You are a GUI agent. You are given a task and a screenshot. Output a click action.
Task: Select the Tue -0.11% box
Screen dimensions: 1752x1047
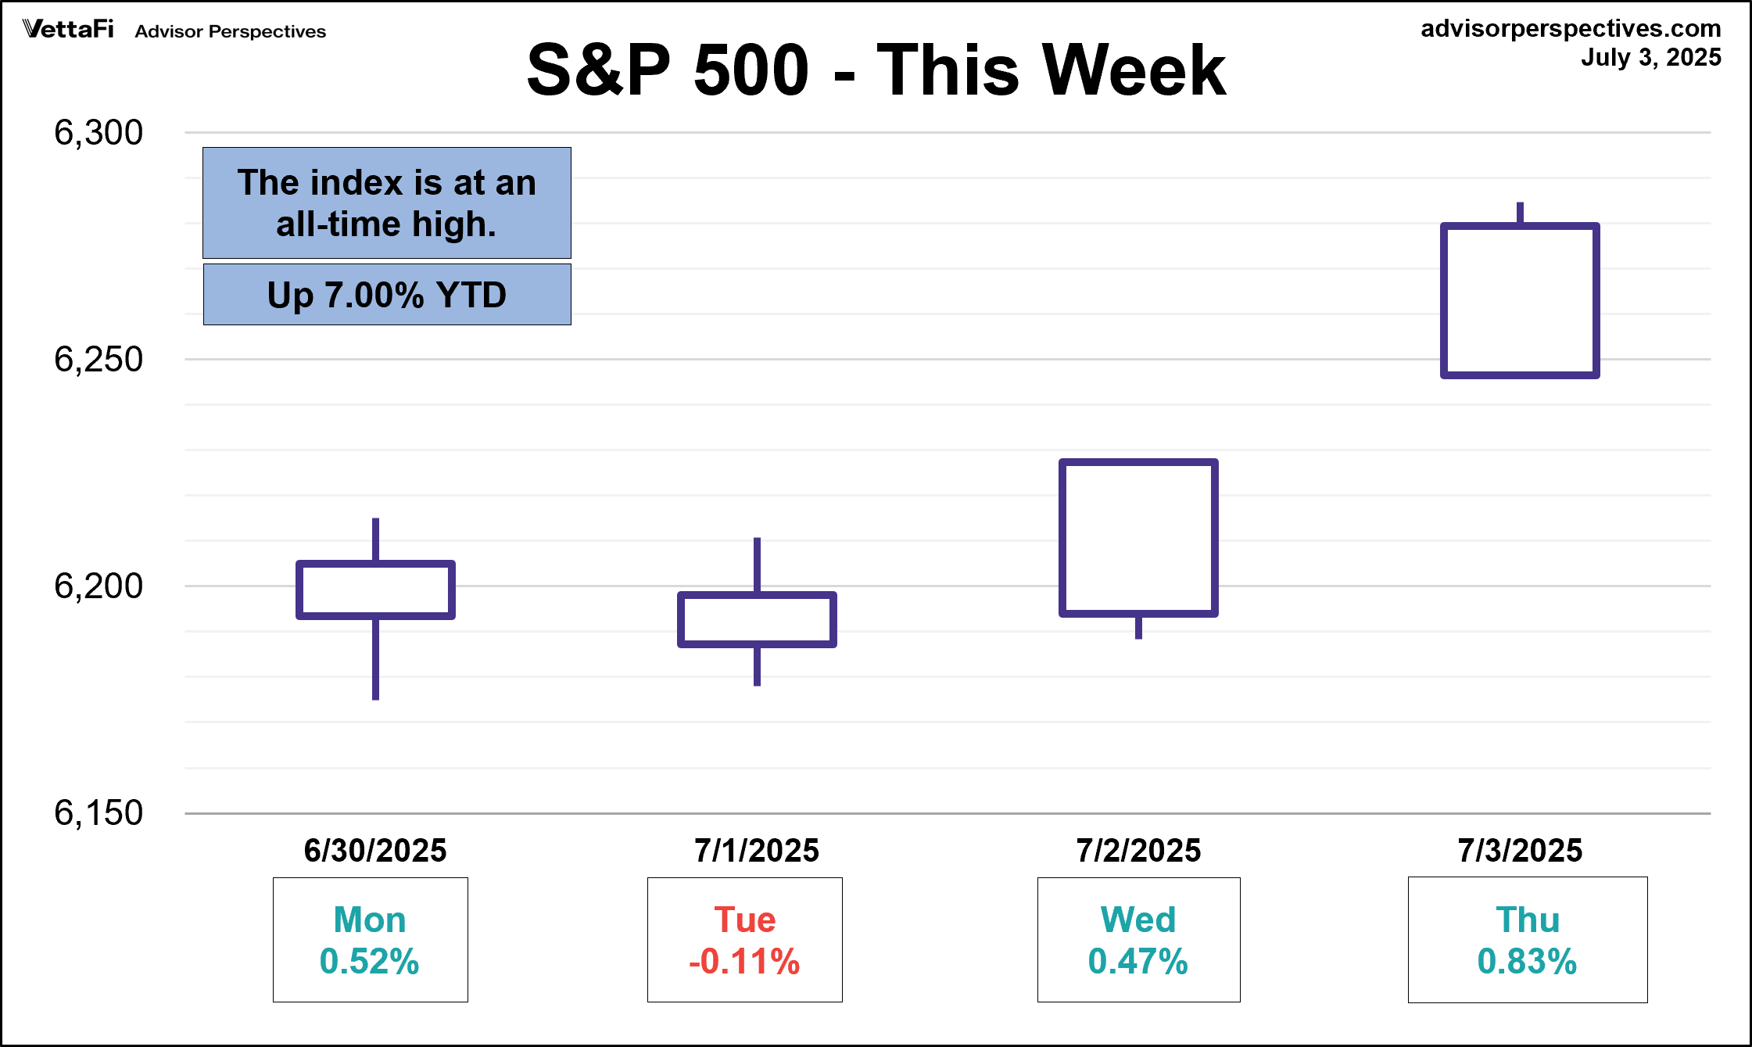pyautogui.click(x=744, y=940)
